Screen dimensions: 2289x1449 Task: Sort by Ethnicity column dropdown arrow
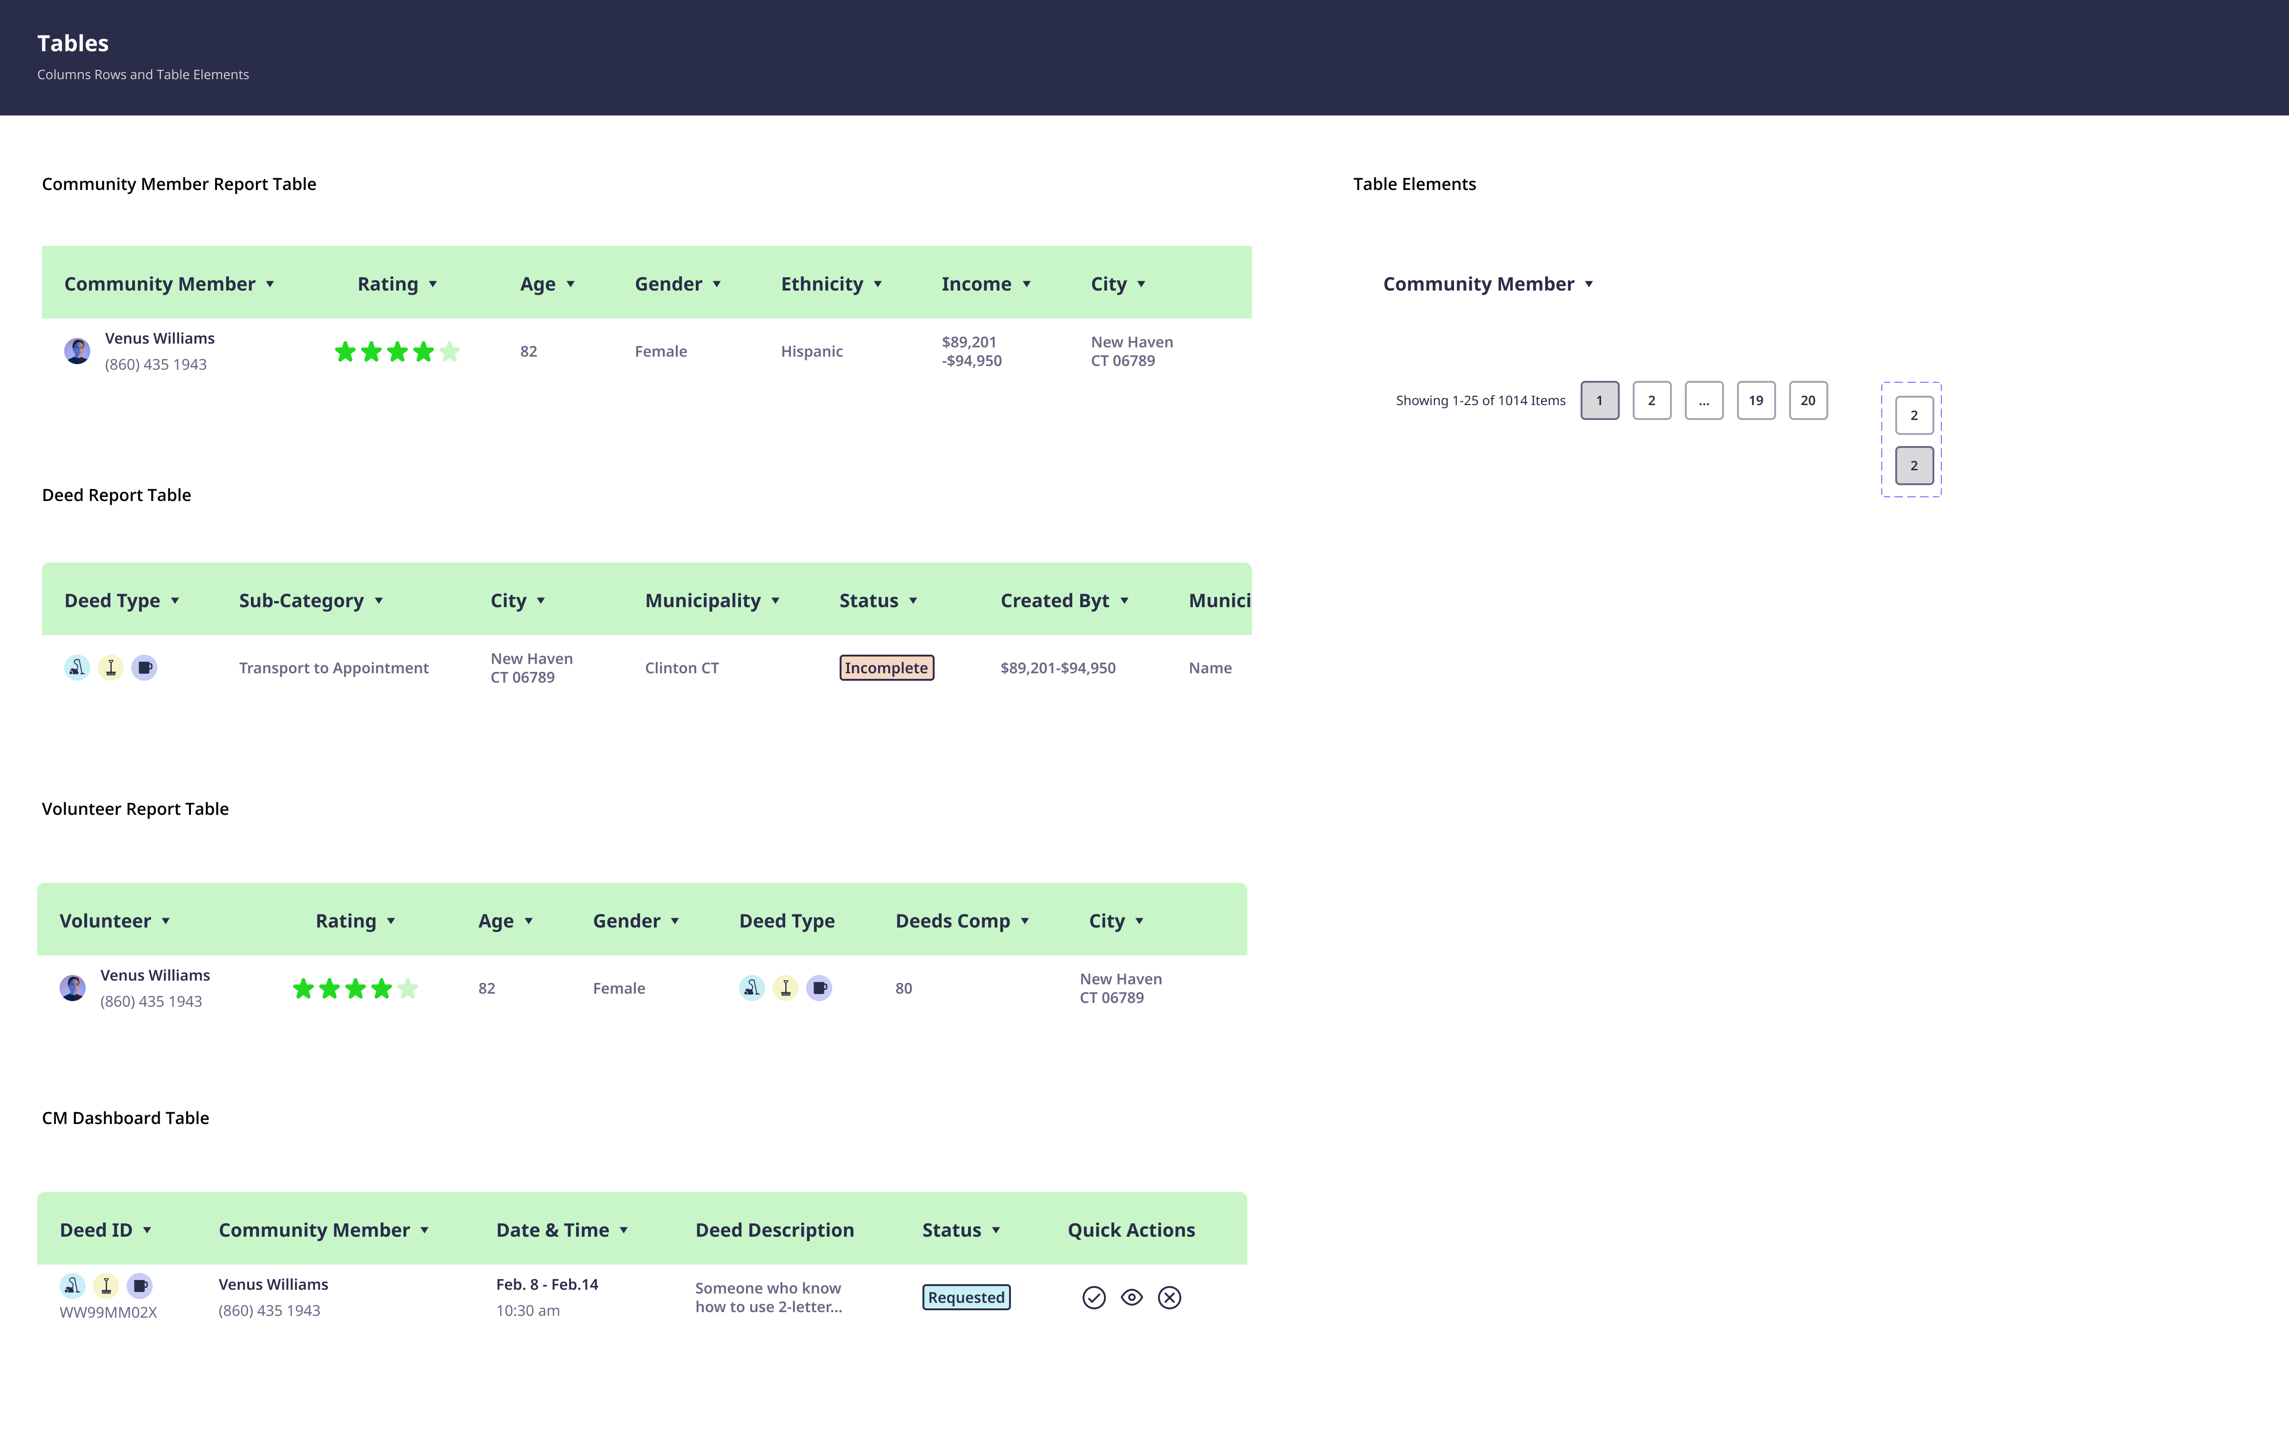(x=877, y=284)
